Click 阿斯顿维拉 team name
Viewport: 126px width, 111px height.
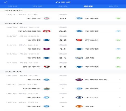coord(96,79)
